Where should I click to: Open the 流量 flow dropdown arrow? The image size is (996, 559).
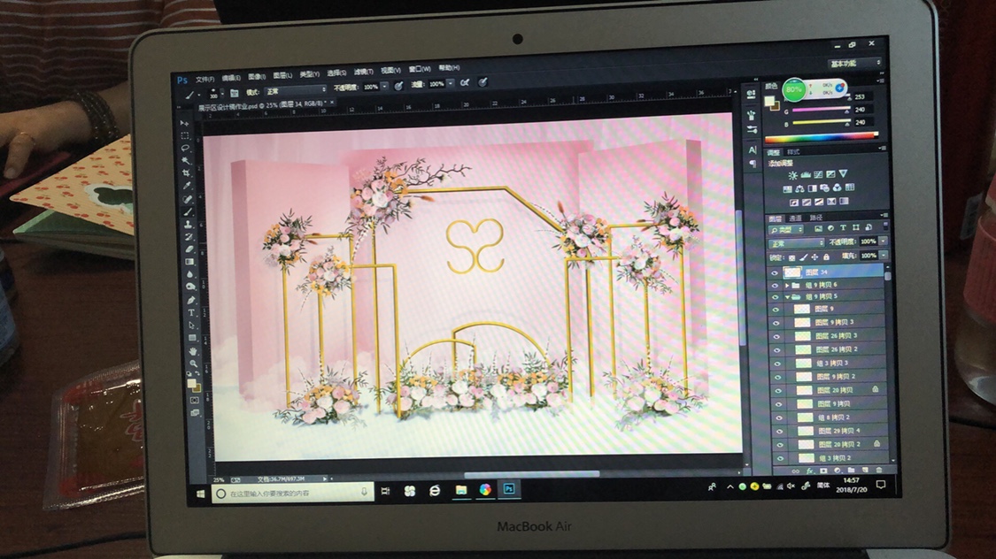[x=451, y=84]
